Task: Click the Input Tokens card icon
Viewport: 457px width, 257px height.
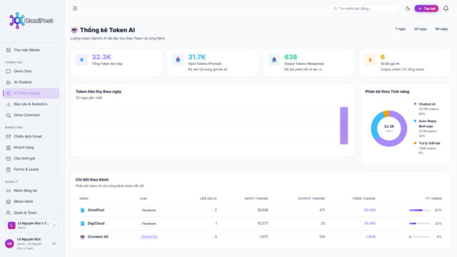Action: click(x=178, y=60)
